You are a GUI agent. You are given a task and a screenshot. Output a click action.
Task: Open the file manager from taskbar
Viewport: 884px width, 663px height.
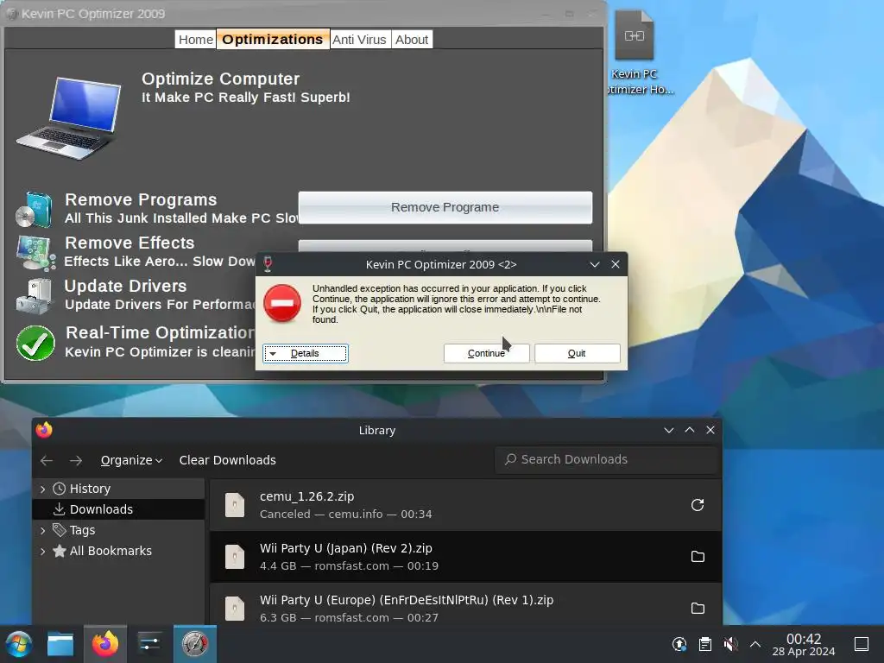[x=60, y=644]
